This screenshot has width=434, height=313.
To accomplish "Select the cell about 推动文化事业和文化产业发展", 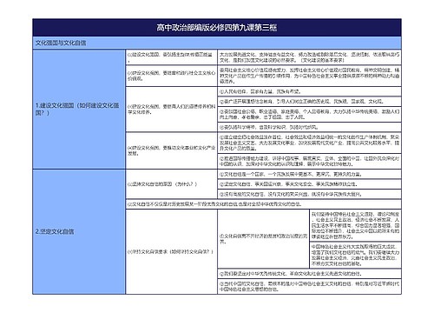I will 171,150.
